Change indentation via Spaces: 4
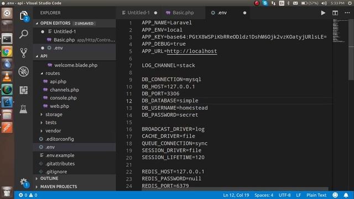 pyautogui.click(x=264, y=195)
